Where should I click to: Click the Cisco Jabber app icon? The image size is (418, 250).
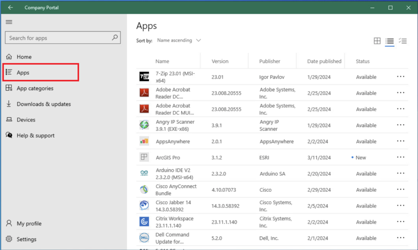(x=144, y=206)
